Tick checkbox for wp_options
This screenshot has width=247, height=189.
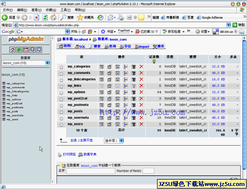(61, 93)
